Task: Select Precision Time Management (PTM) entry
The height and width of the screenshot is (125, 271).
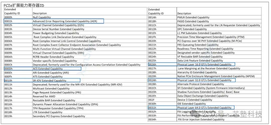Action: pyautogui.click(x=207, y=37)
